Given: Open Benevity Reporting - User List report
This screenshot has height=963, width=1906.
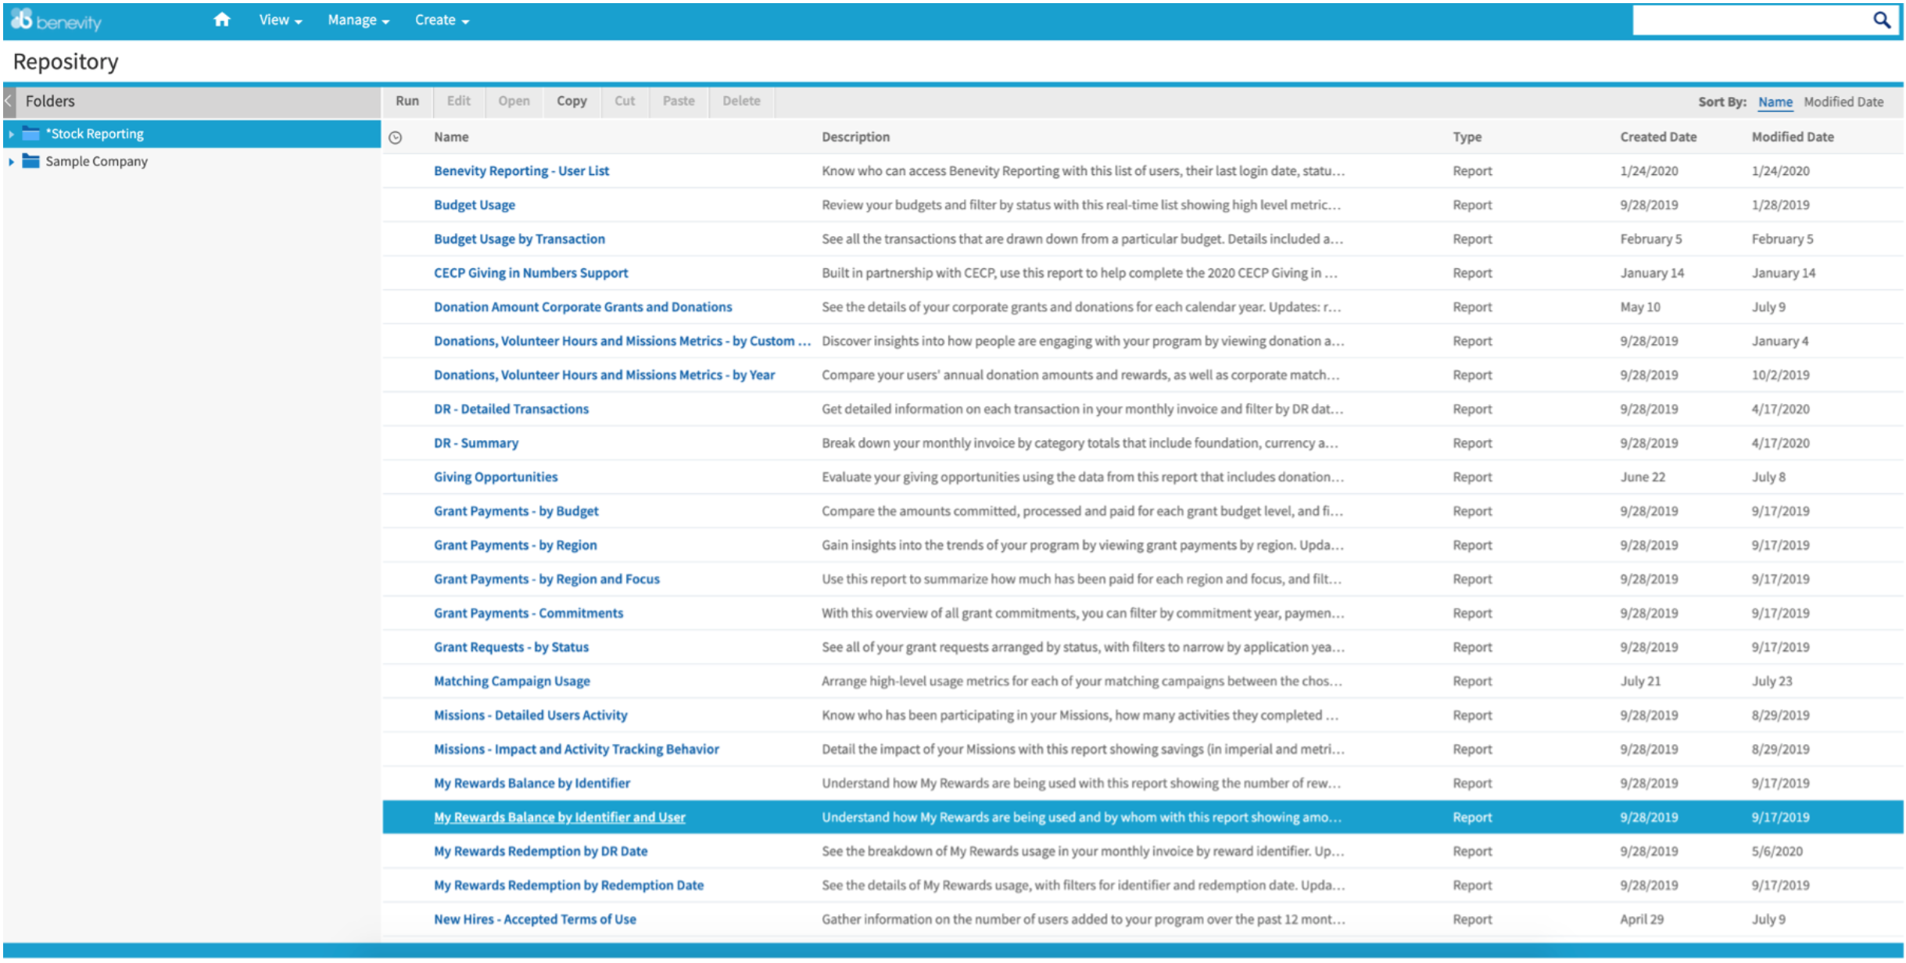Looking at the screenshot, I should [521, 171].
